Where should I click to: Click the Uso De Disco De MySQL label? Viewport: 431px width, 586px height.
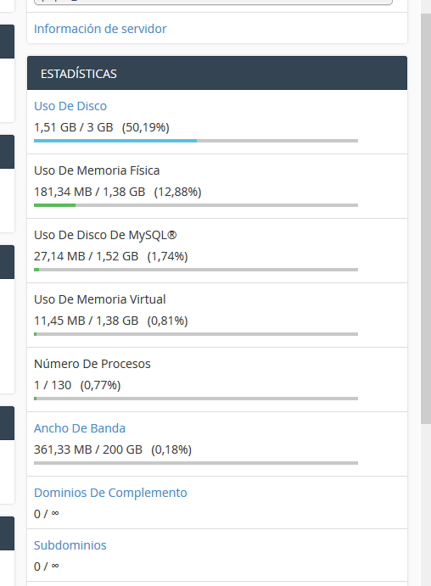(x=105, y=235)
